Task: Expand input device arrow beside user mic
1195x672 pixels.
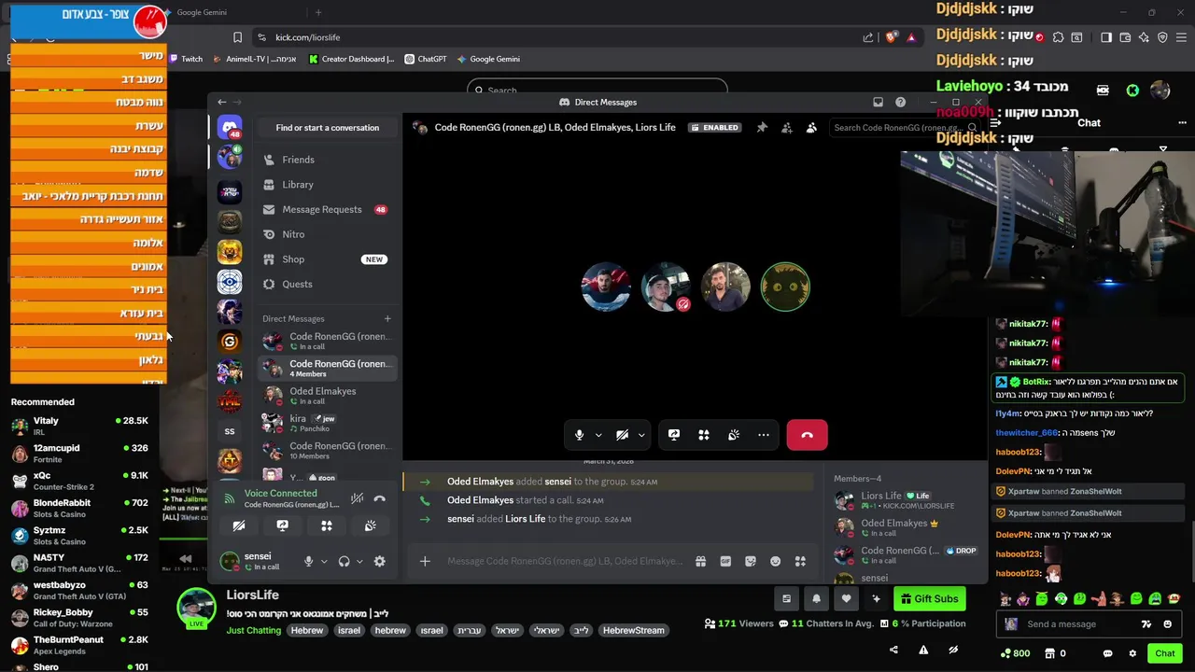Action: point(324,561)
